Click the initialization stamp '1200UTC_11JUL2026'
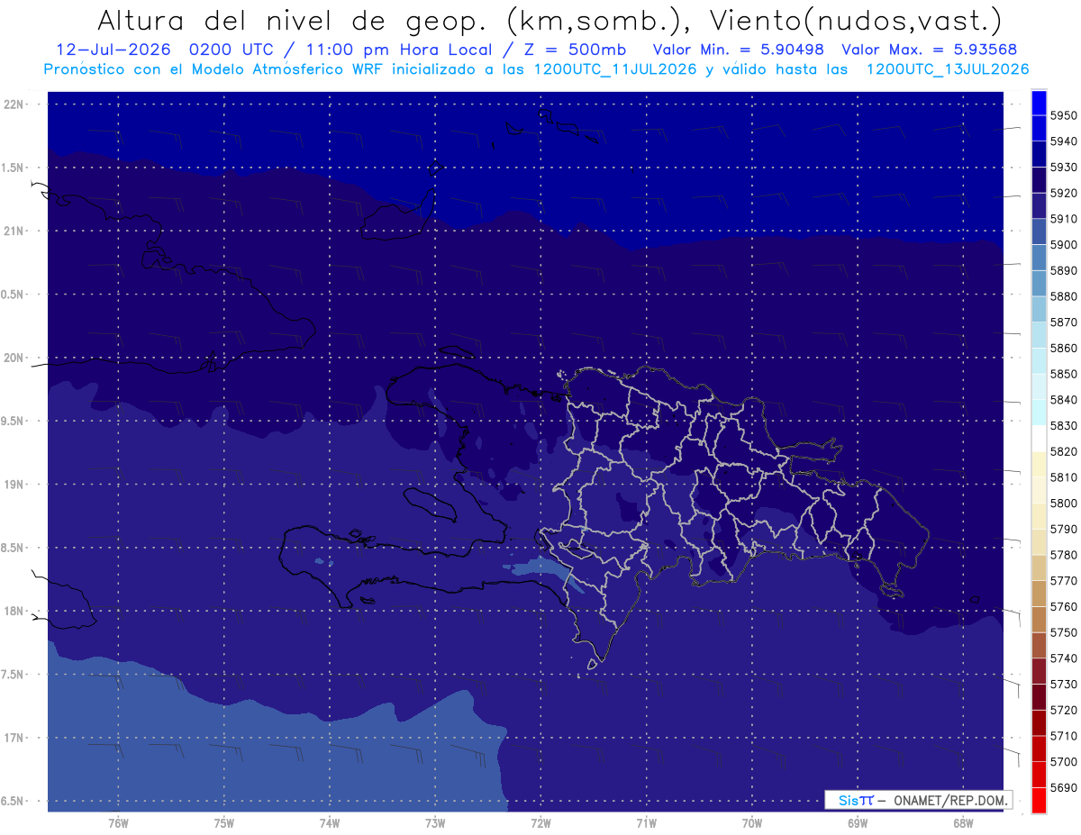Screen dimensions: 1081x835 click(615, 69)
